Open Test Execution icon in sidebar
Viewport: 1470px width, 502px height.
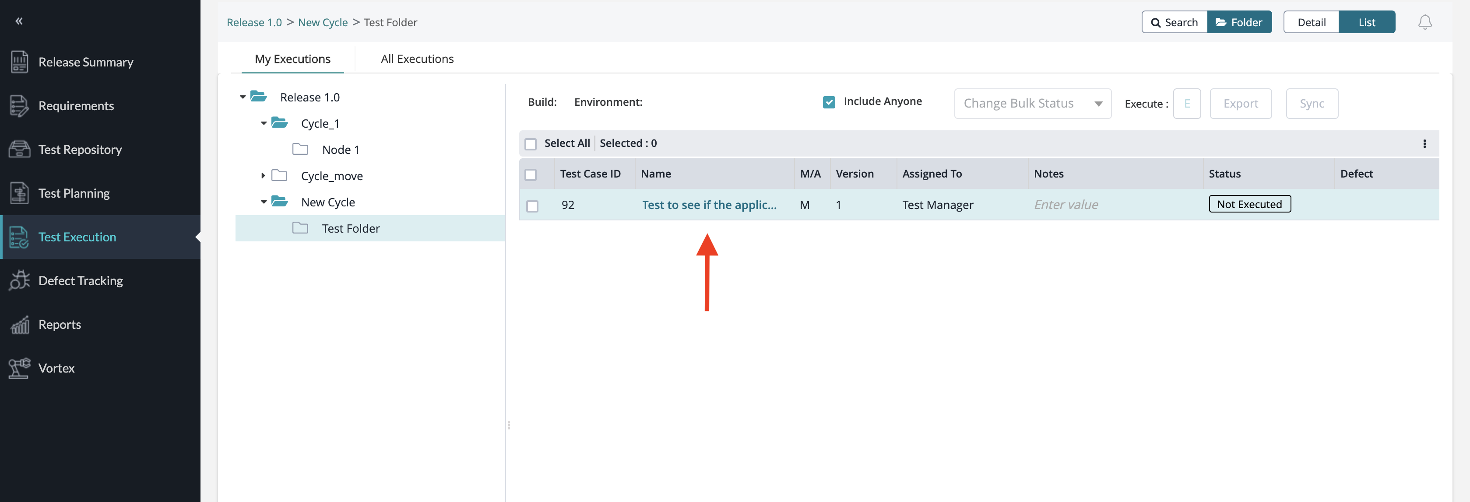click(x=19, y=237)
